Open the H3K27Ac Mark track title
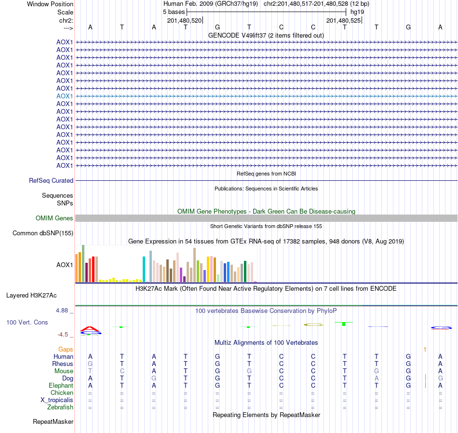458x433 pixels. point(266,289)
